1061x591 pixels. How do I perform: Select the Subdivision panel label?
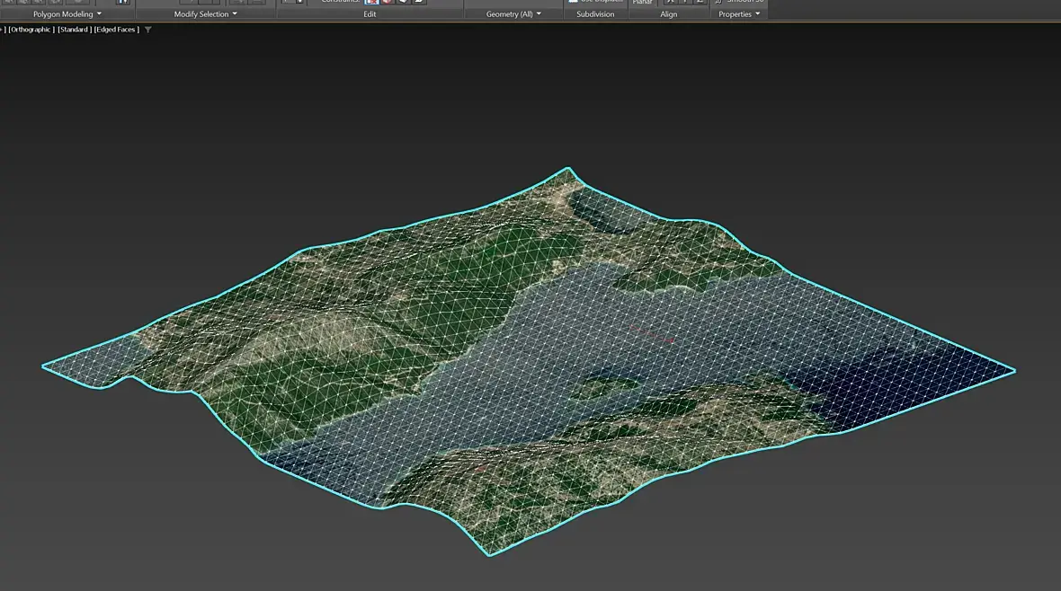point(595,14)
